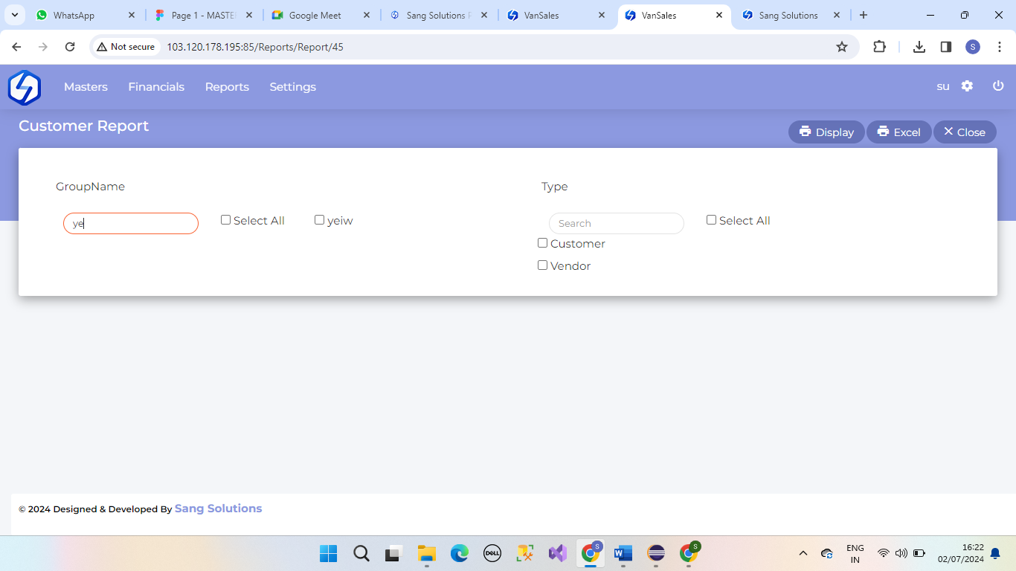Bookmark page with star icon
The height and width of the screenshot is (571, 1016).
pyautogui.click(x=842, y=47)
